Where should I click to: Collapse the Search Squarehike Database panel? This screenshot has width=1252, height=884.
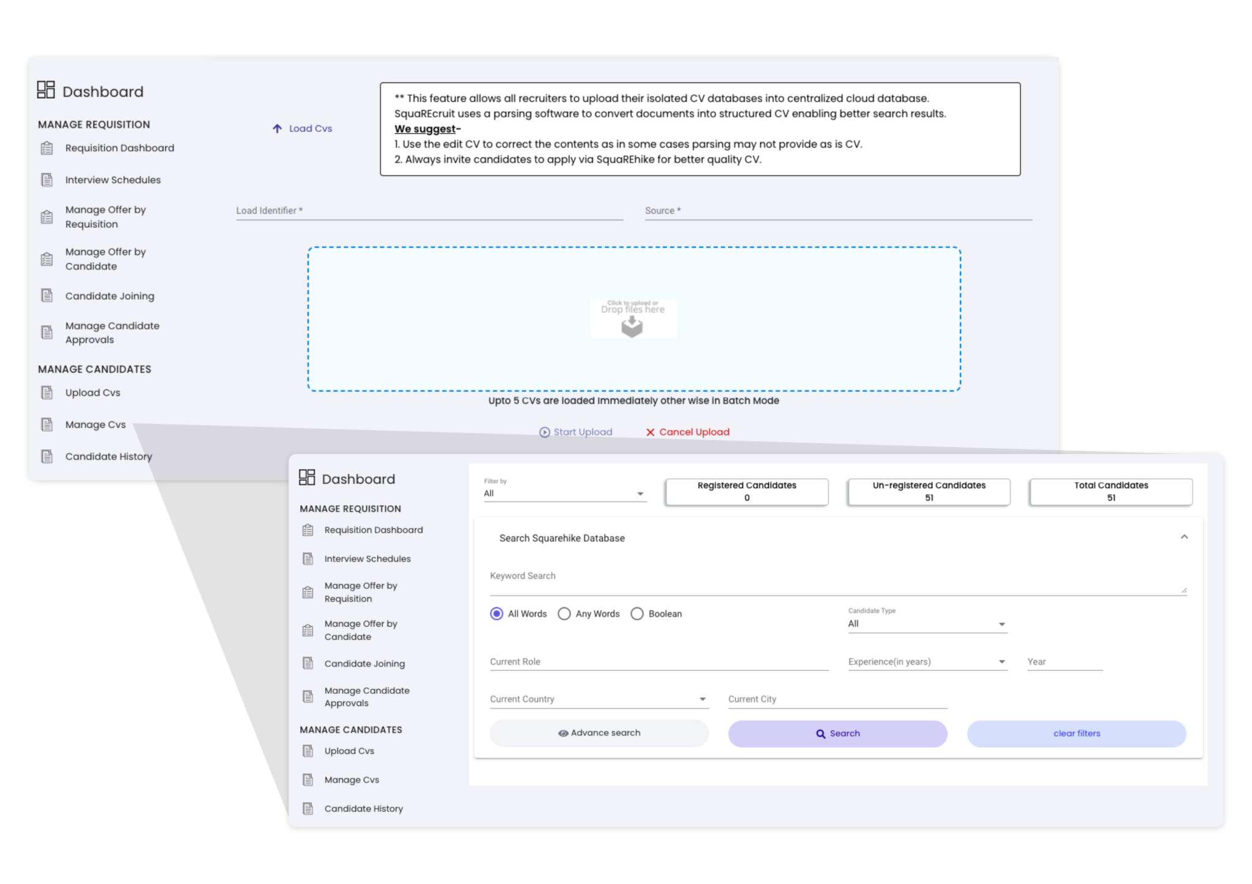click(1184, 537)
